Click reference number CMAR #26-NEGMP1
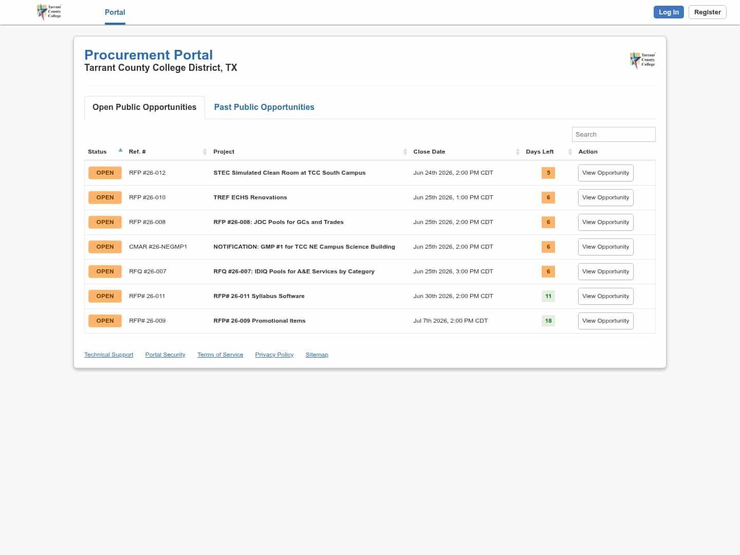 pyautogui.click(x=158, y=247)
